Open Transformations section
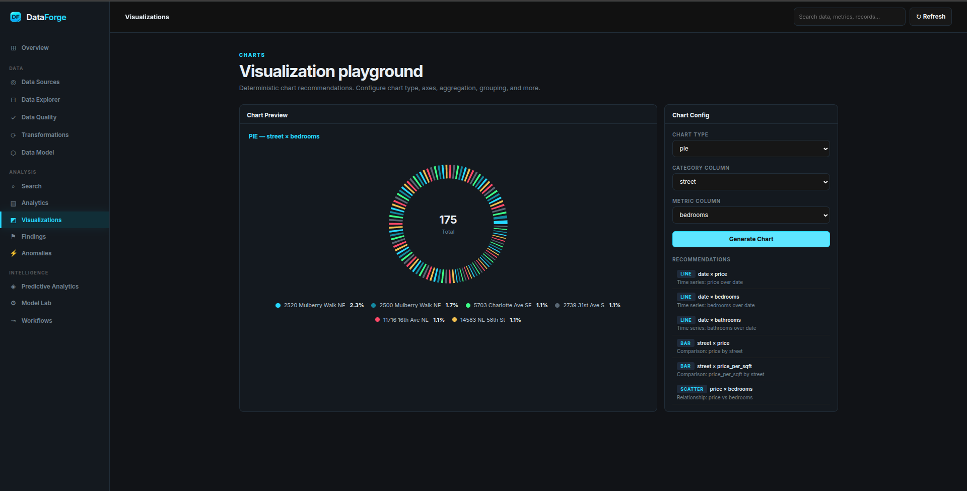Screen dimensions: 967x491 pos(54,135)
